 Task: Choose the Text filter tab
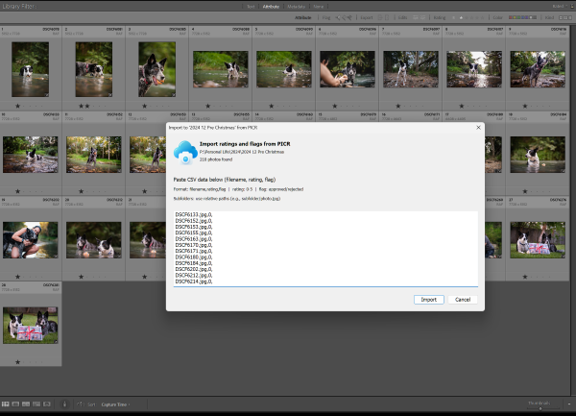pyautogui.click(x=252, y=7)
